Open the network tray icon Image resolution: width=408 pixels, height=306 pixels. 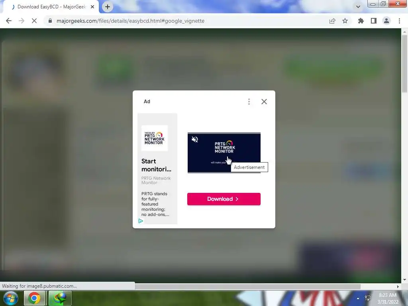(x=368, y=298)
